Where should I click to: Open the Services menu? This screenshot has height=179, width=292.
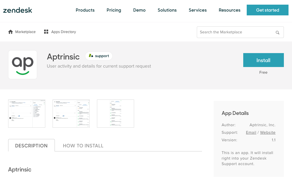[x=198, y=10]
